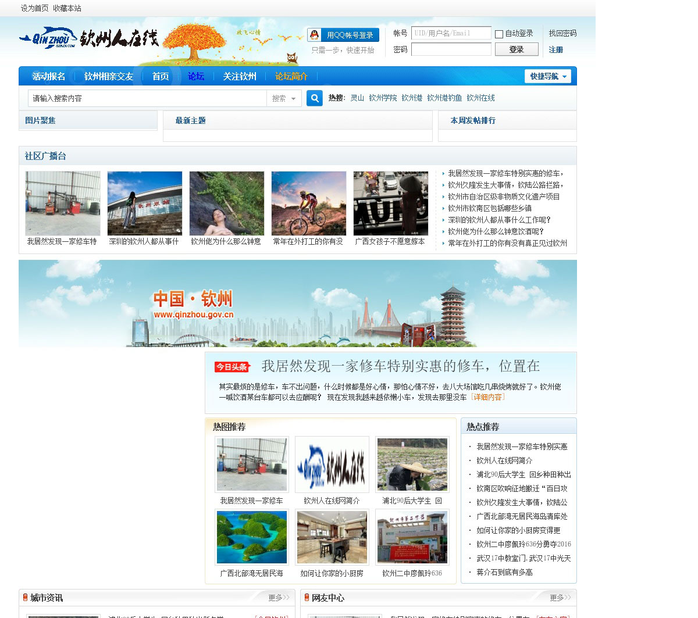Expand the 快捷导航 dropdown

[x=547, y=76]
